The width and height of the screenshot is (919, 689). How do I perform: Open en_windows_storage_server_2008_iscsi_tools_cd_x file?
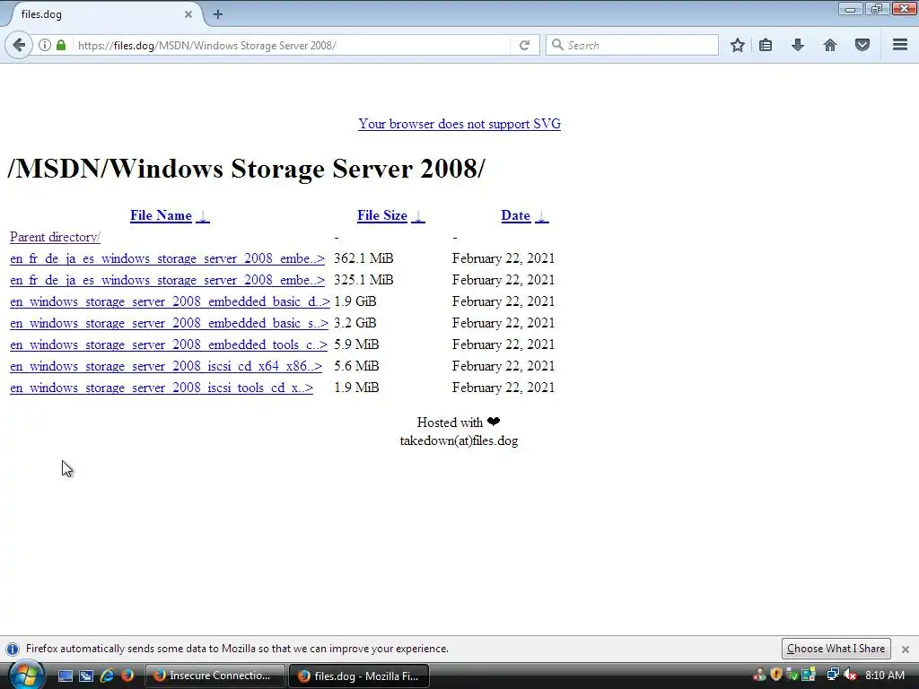[162, 388]
